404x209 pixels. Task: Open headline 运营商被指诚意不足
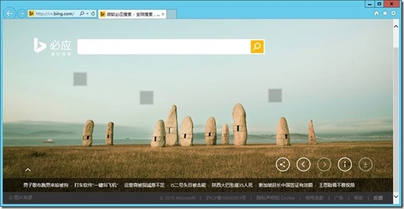point(144,185)
